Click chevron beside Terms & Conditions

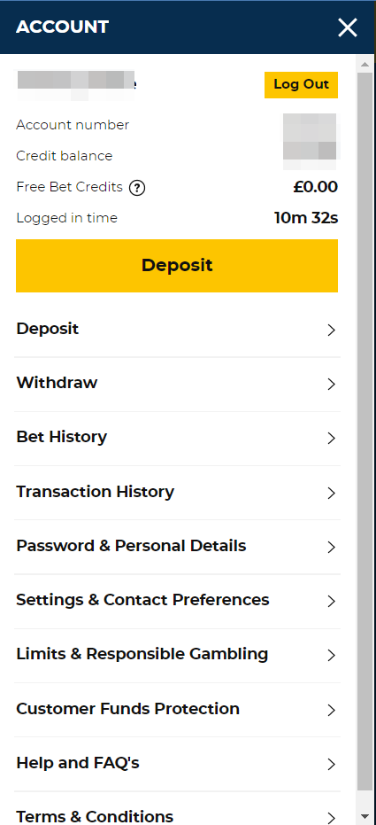click(331, 818)
